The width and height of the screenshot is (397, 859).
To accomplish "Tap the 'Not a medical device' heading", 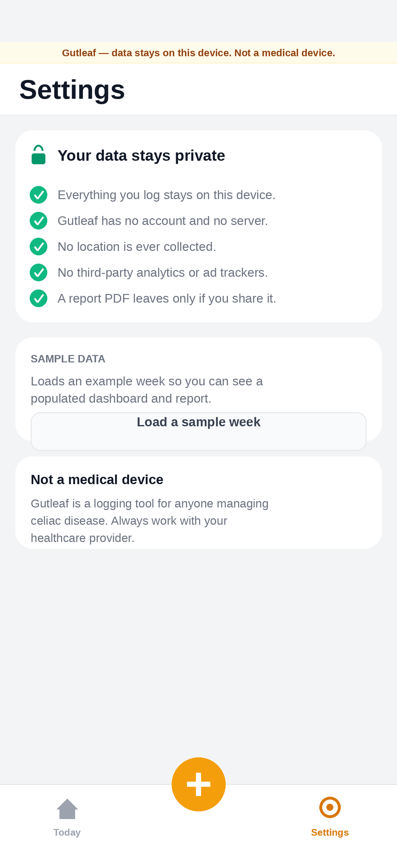I will (x=97, y=480).
